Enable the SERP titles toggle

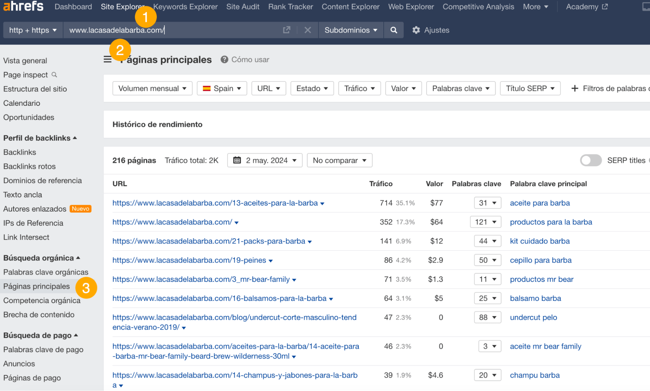[590, 160]
